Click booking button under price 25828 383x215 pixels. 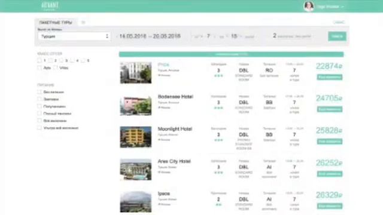point(330,142)
